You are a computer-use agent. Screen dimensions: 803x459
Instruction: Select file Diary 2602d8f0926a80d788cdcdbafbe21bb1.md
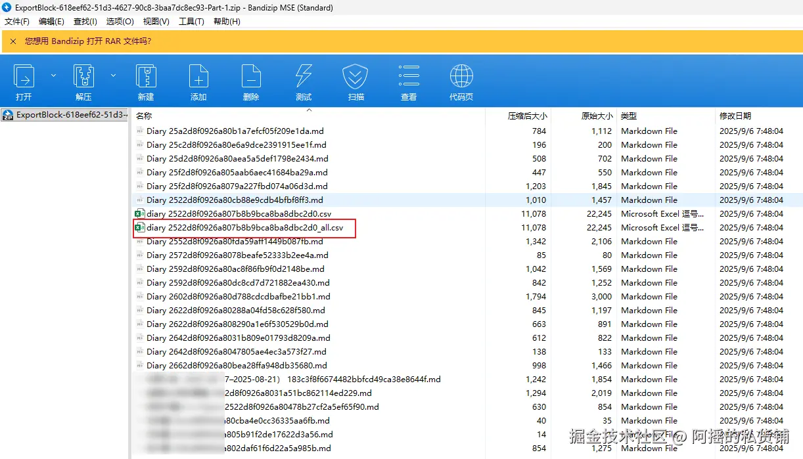[239, 297]
